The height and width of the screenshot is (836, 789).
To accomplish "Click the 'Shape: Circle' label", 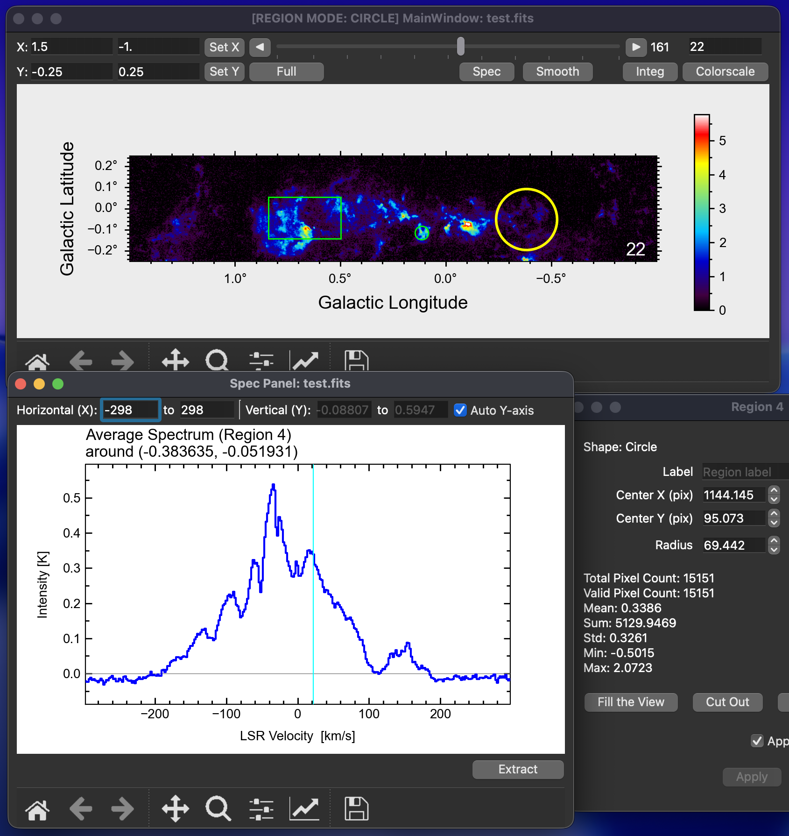I will coord(620,447).
